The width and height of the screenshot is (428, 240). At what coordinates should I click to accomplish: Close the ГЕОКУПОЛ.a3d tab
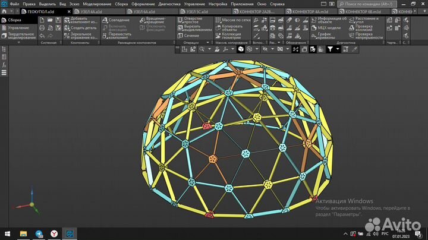coord(69,12)
